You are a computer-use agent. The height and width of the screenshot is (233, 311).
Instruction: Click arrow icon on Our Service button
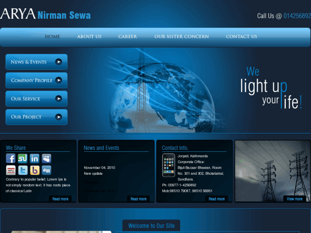(x=59, y=99)
